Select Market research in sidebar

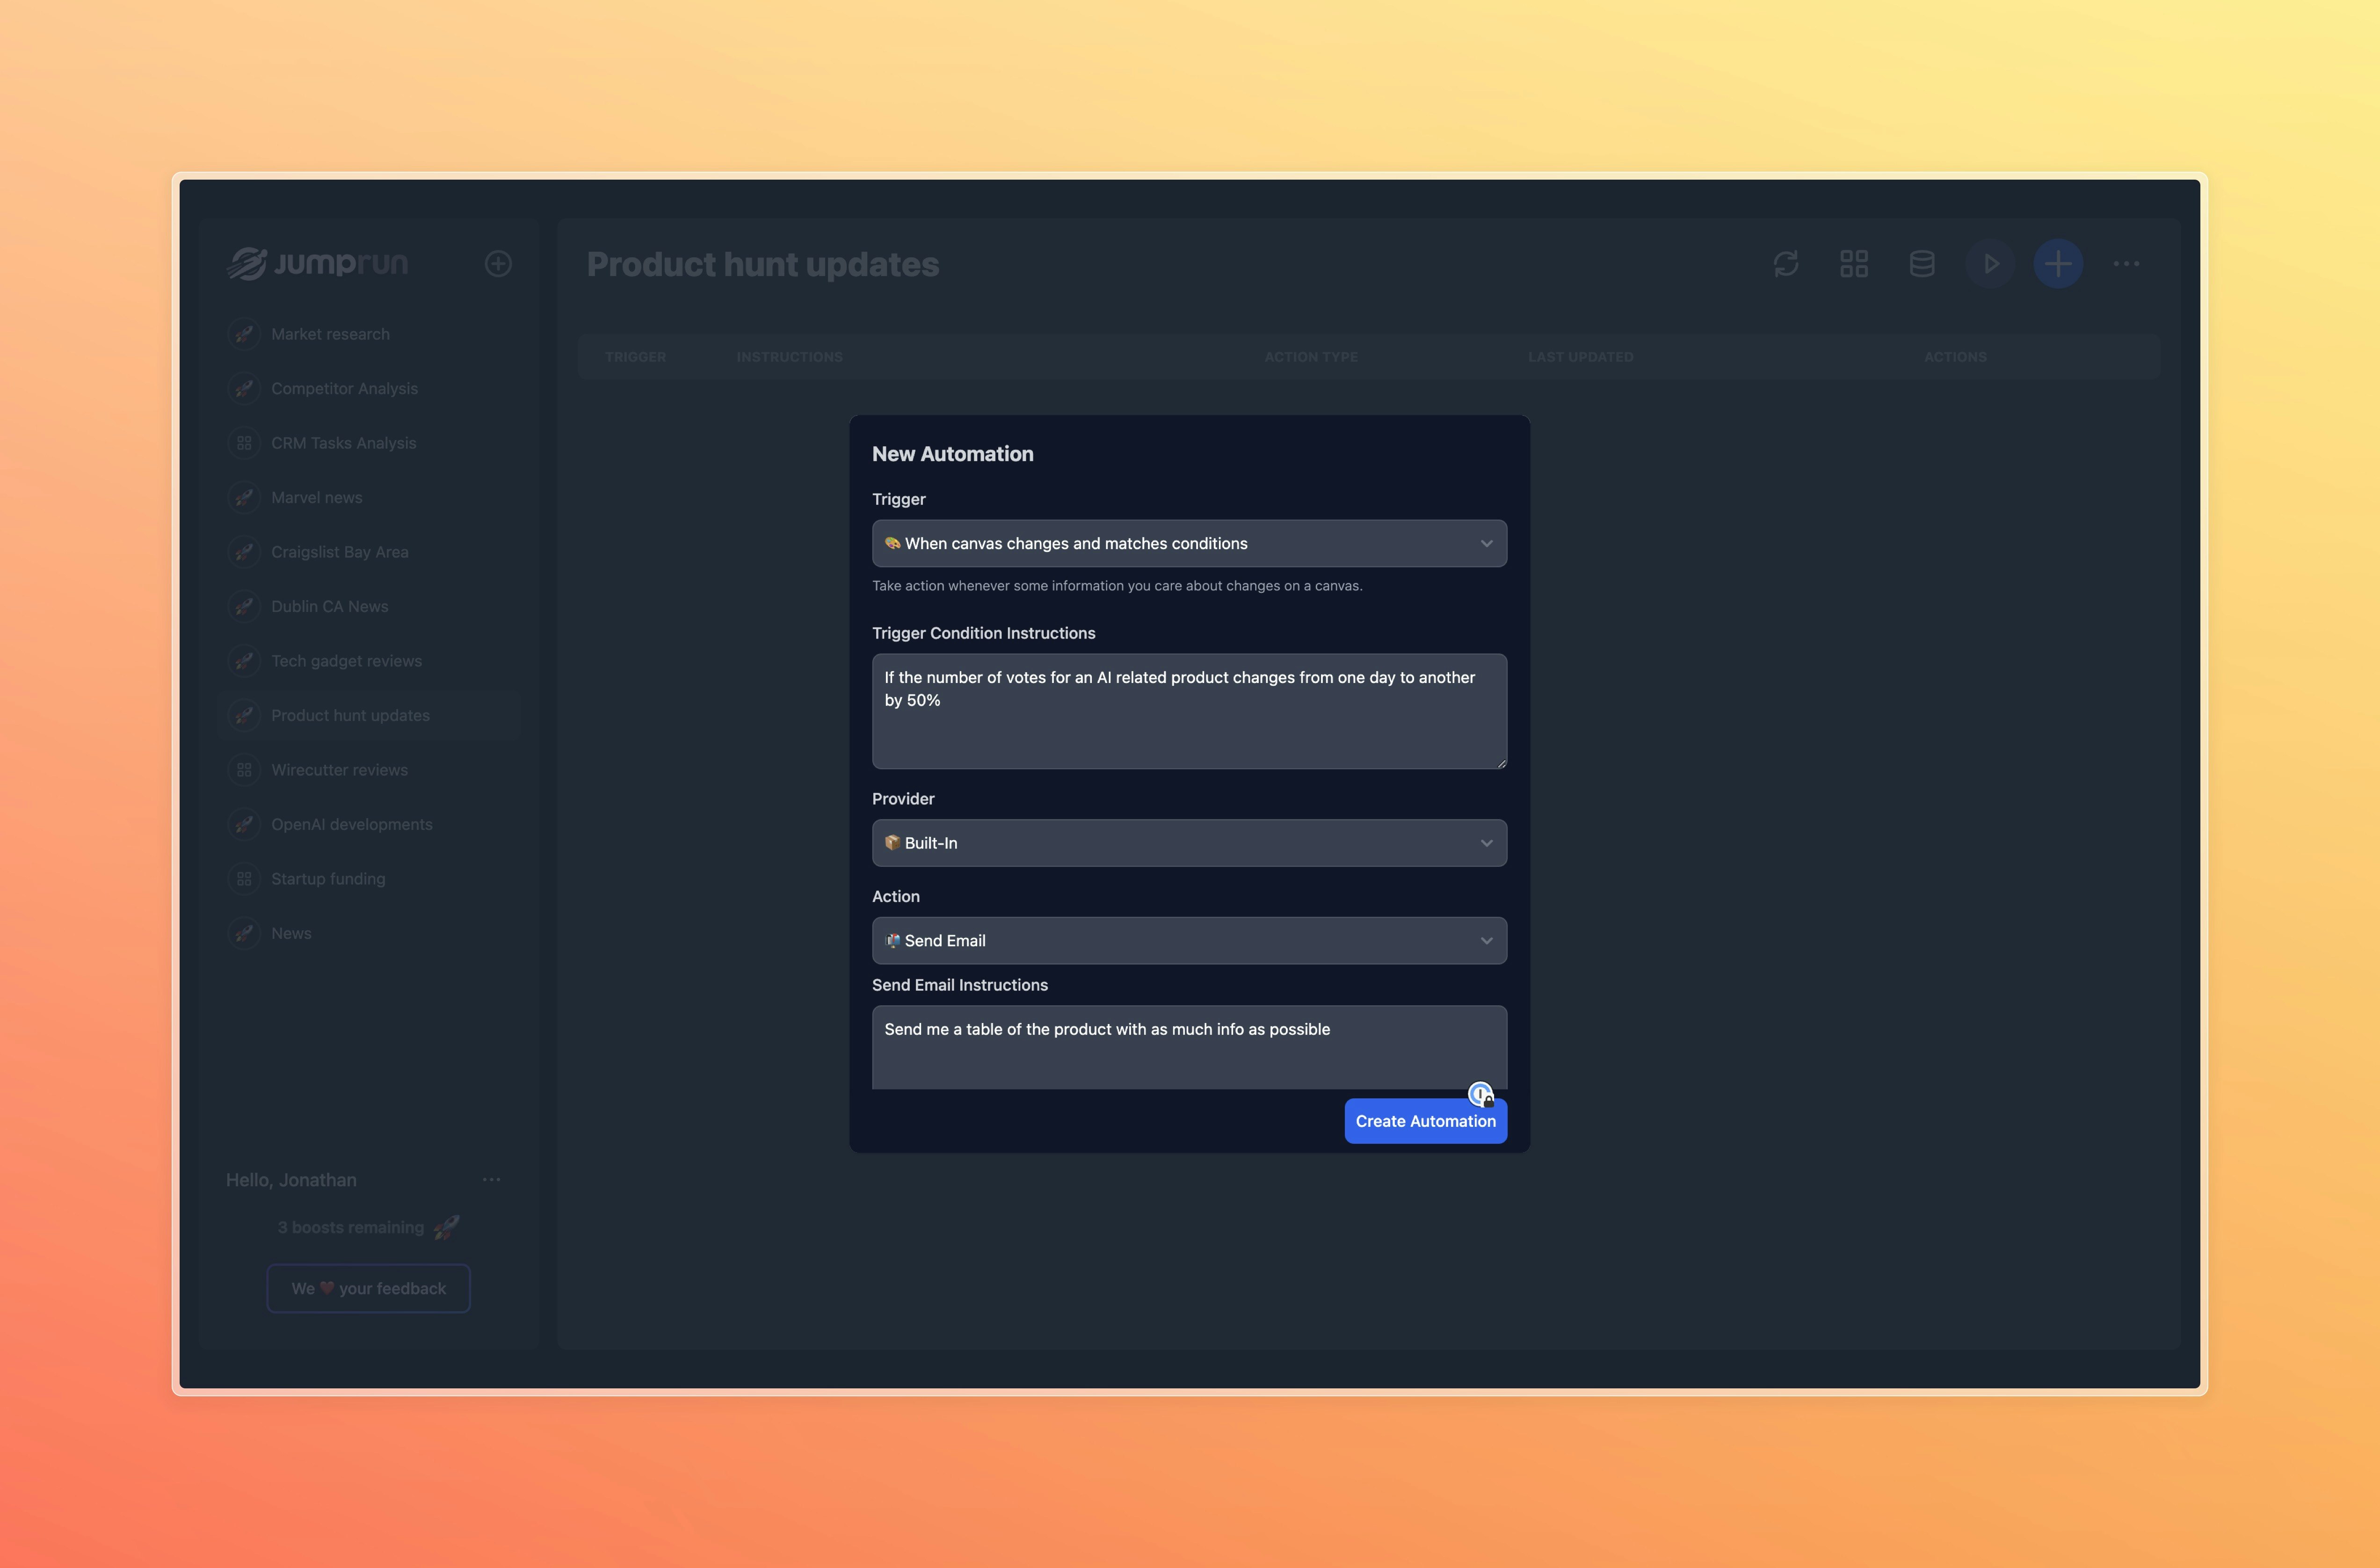point(330,334)
